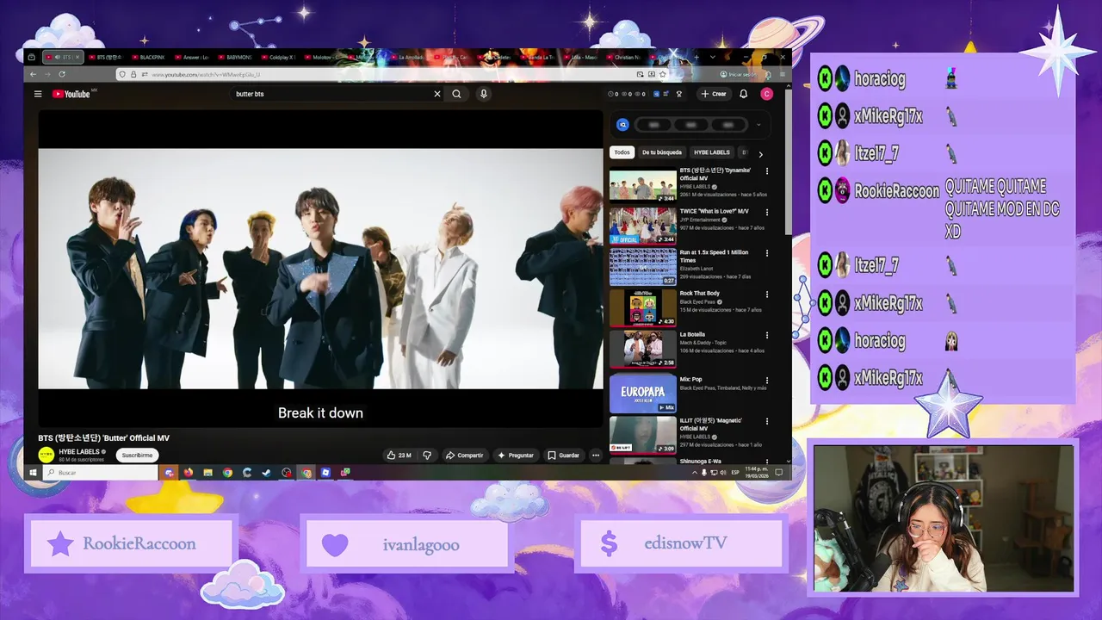Switch to the Answer : Love browser tab
Screen dimensions: 1102x620
[193, 57]
